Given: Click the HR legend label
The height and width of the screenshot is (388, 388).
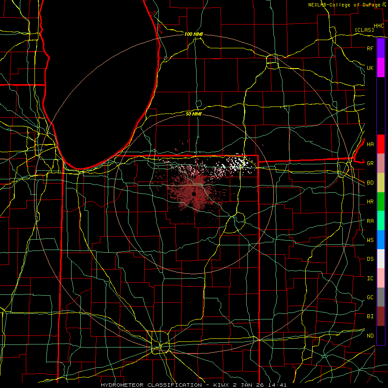Looking at the screenshot, I should (370, 202).
